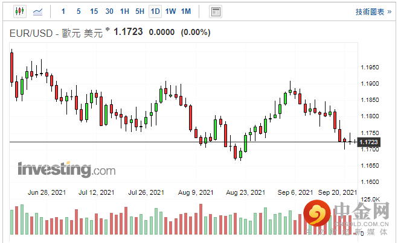
Task: Select the 1D timeframe
Action: pos(155,11)
